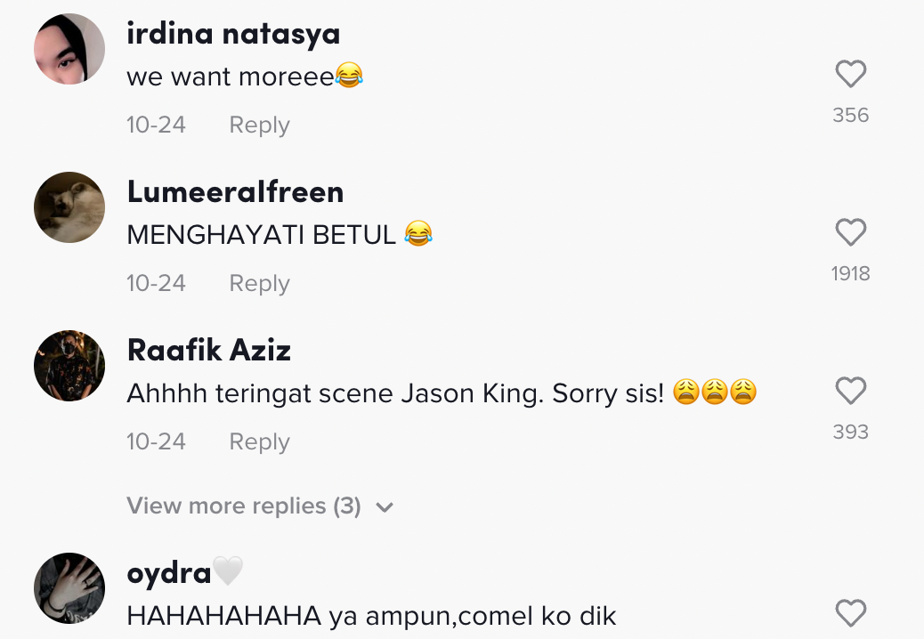This screenshot has width=924, height=639.
Task: Open Lumeeralfreen's cat avatar
Action: [69, 207]
